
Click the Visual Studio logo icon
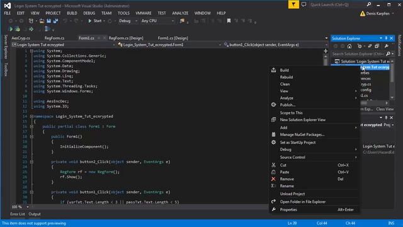coord(7,6)
